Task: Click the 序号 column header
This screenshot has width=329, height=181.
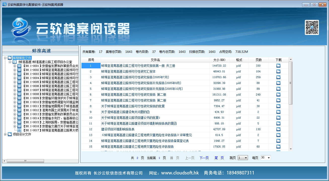Action: pyautogui.click(x=91, y=60)
